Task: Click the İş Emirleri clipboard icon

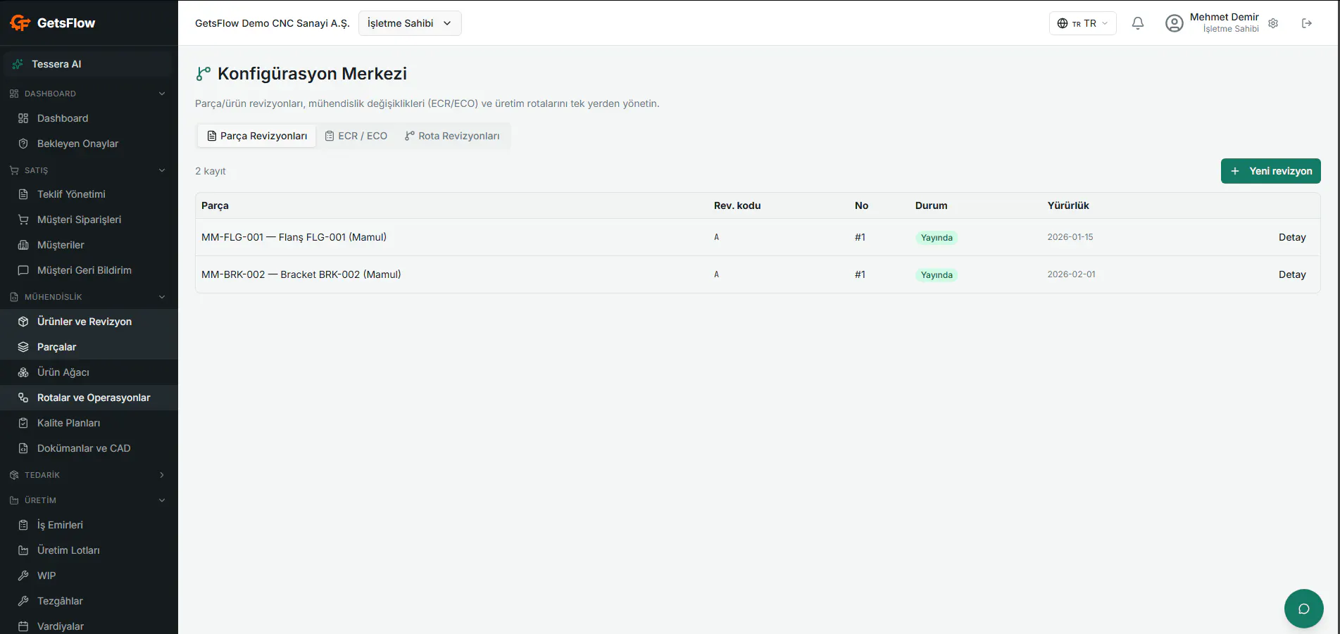Action: pos(23,525)
